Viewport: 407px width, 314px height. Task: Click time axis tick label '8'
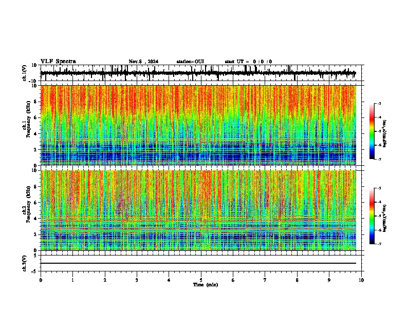pos(297,280)
